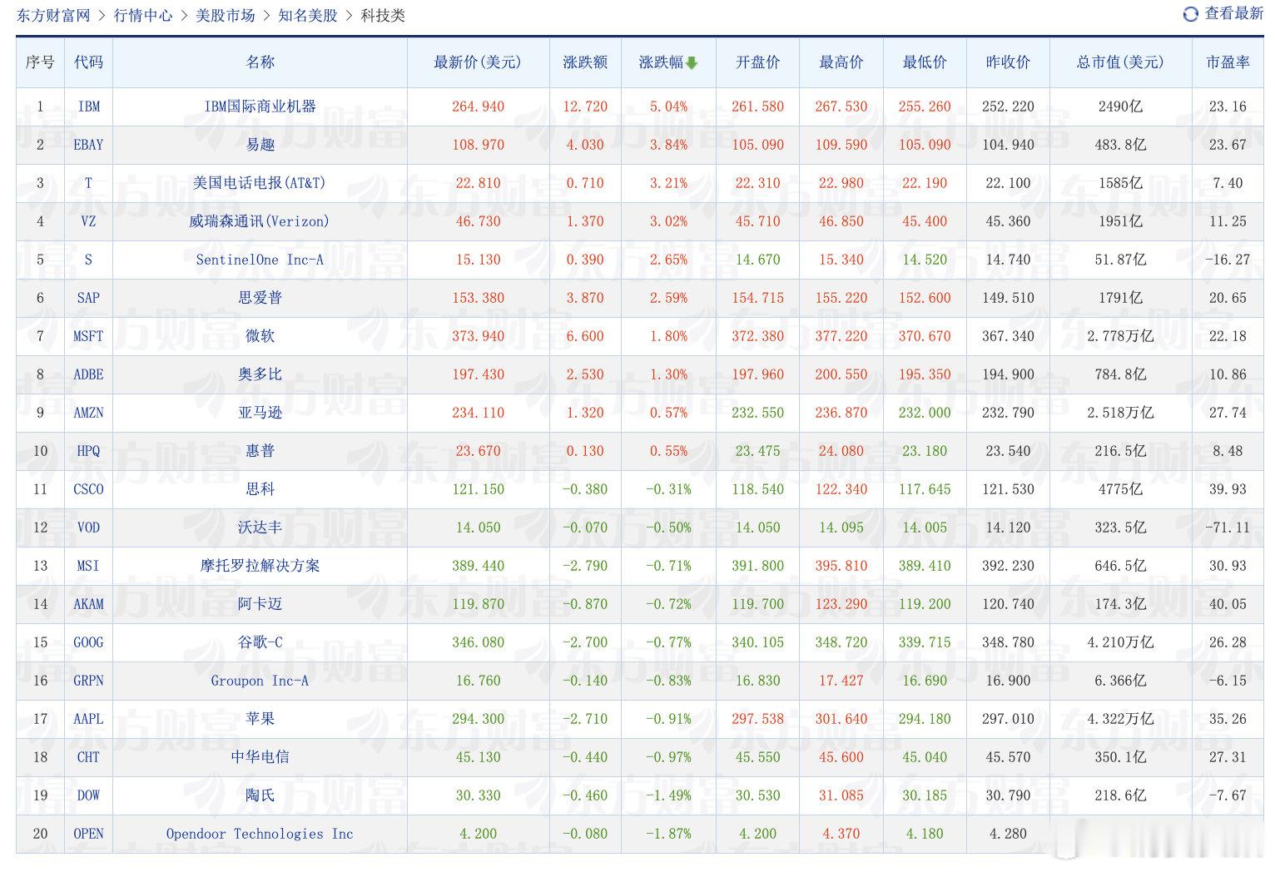Open SentinelOne Inc-A stock link
The image size is (1275, 872).
(260, 260)
